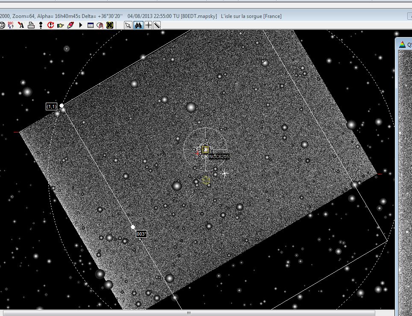Click the red letter A text icon
412x316 pixels.
(21, 25)
